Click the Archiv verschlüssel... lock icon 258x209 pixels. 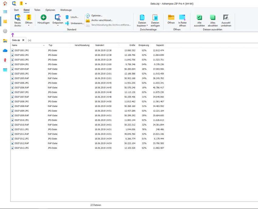point(88,20)
